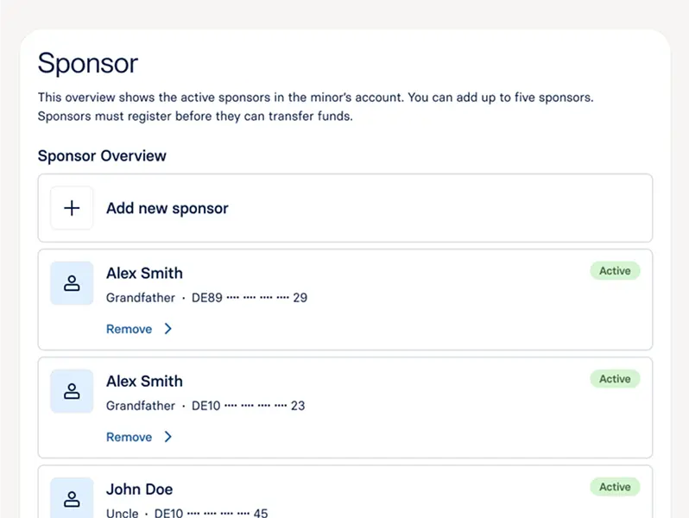Click chevron arrow next to second Remove link
689x518 pixels.
click(168, 437)
